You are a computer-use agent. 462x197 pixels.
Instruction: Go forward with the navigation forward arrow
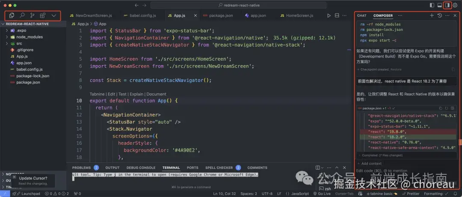[145, 5]
